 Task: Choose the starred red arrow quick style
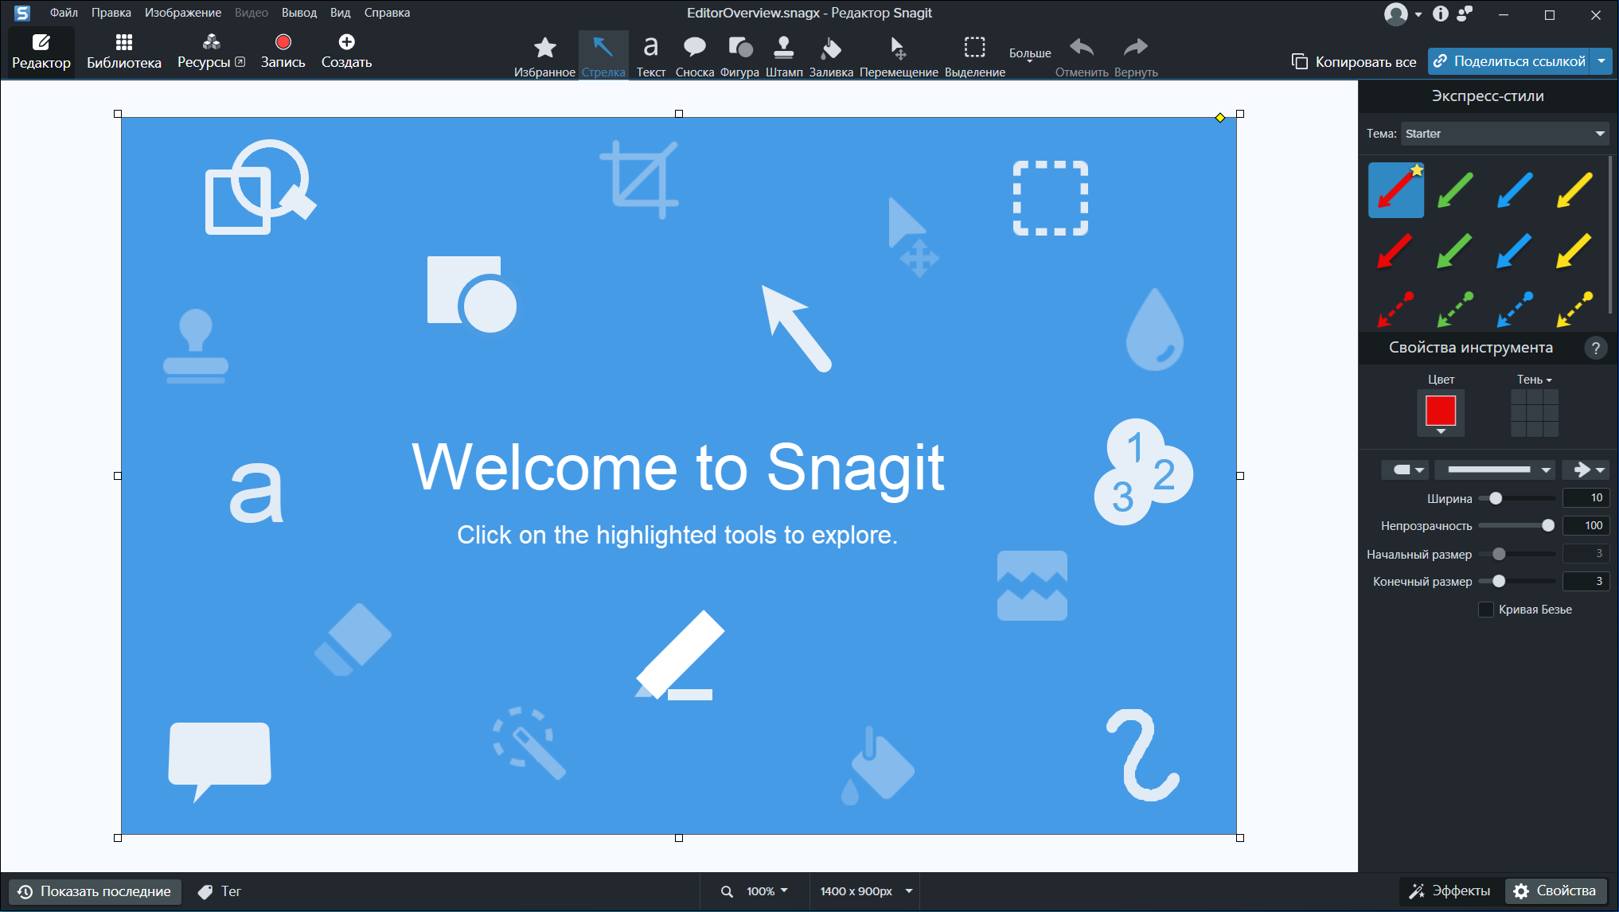tap(1396, 190)
